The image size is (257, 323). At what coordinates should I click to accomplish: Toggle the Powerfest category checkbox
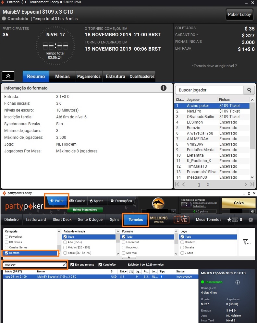(x=6, y=237)
